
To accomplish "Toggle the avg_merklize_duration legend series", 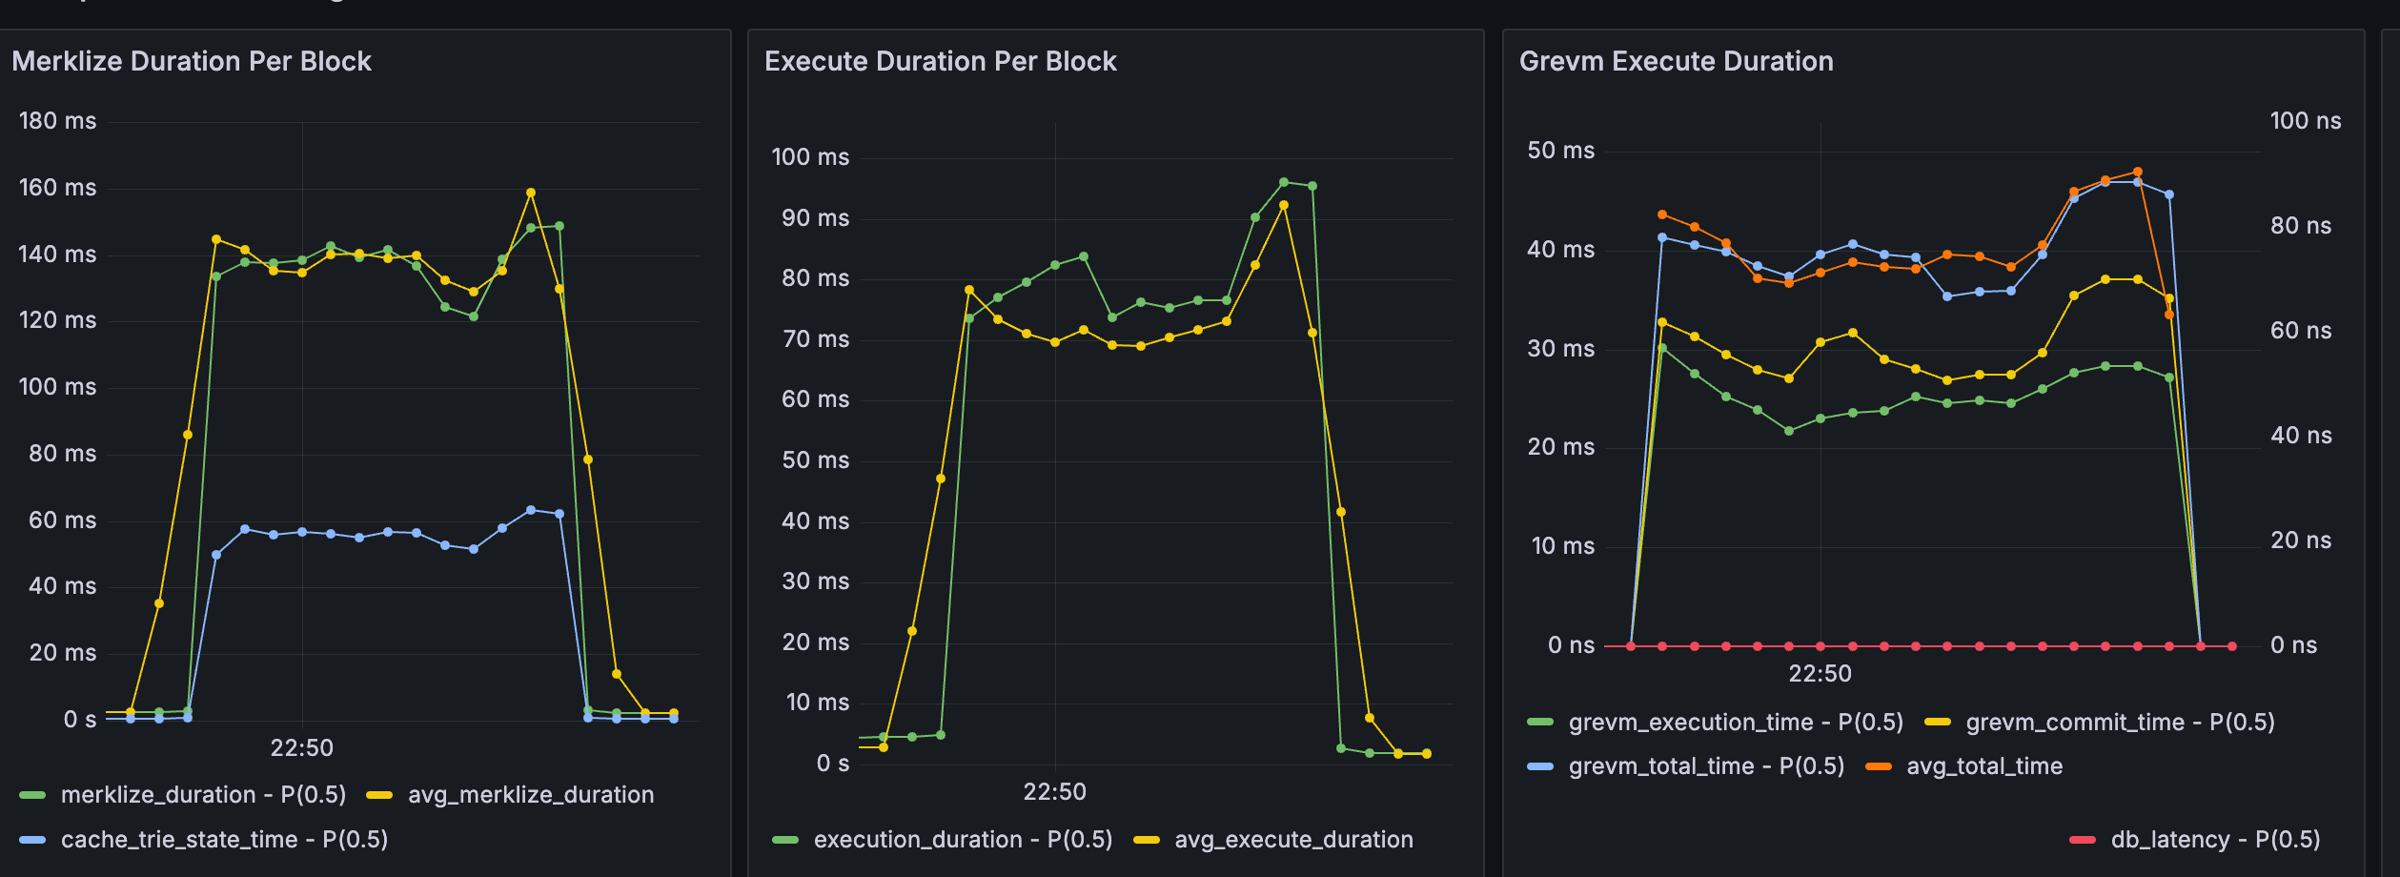I will (530, 794).
